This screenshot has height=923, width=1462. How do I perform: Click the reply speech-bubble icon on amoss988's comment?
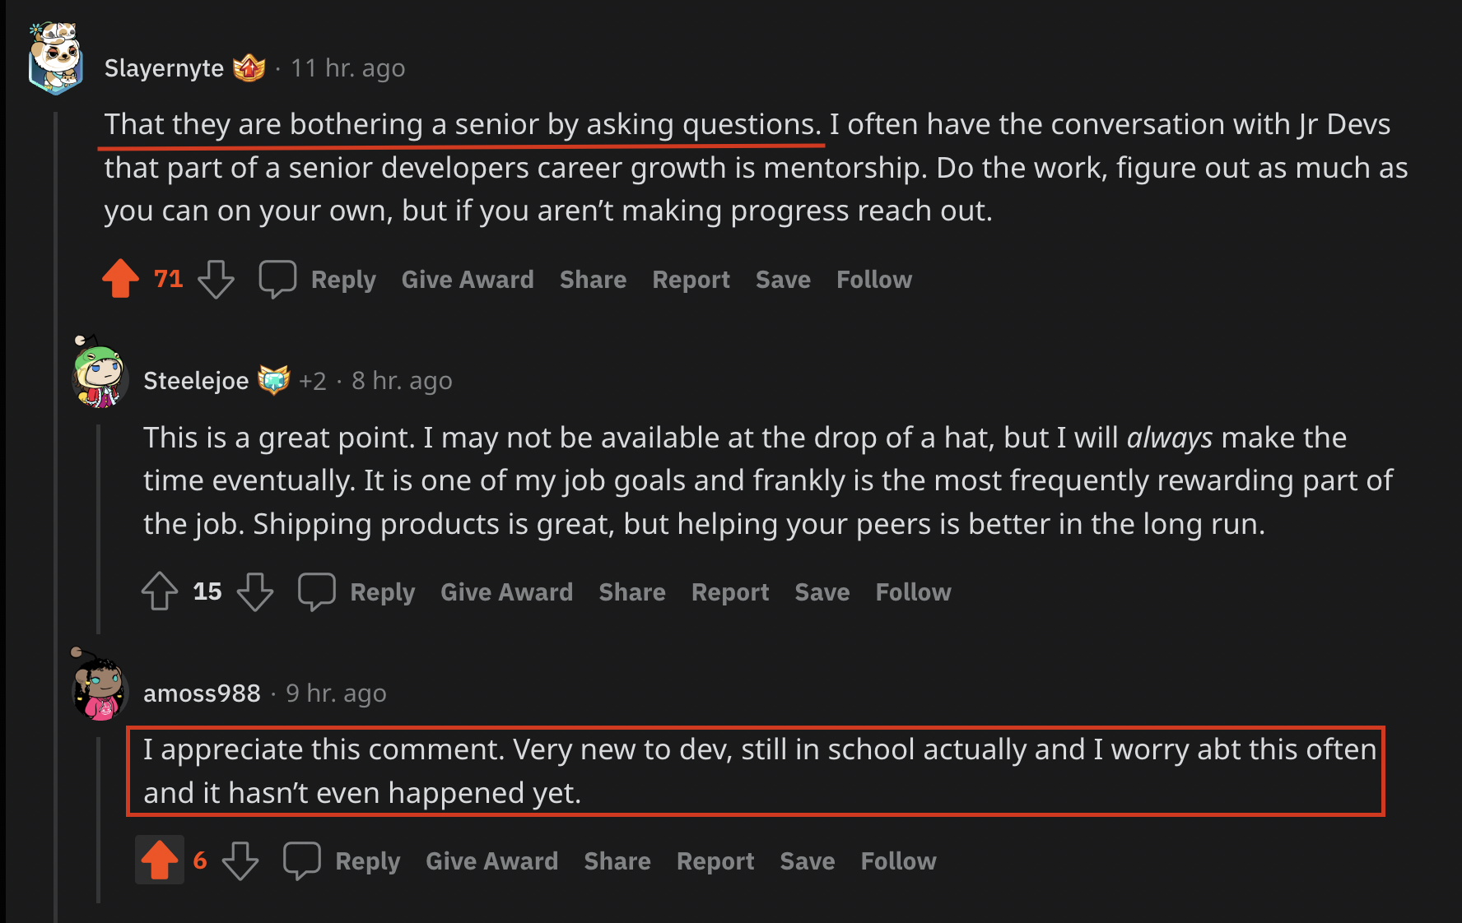pyautogui.click(x=301, y=860)
